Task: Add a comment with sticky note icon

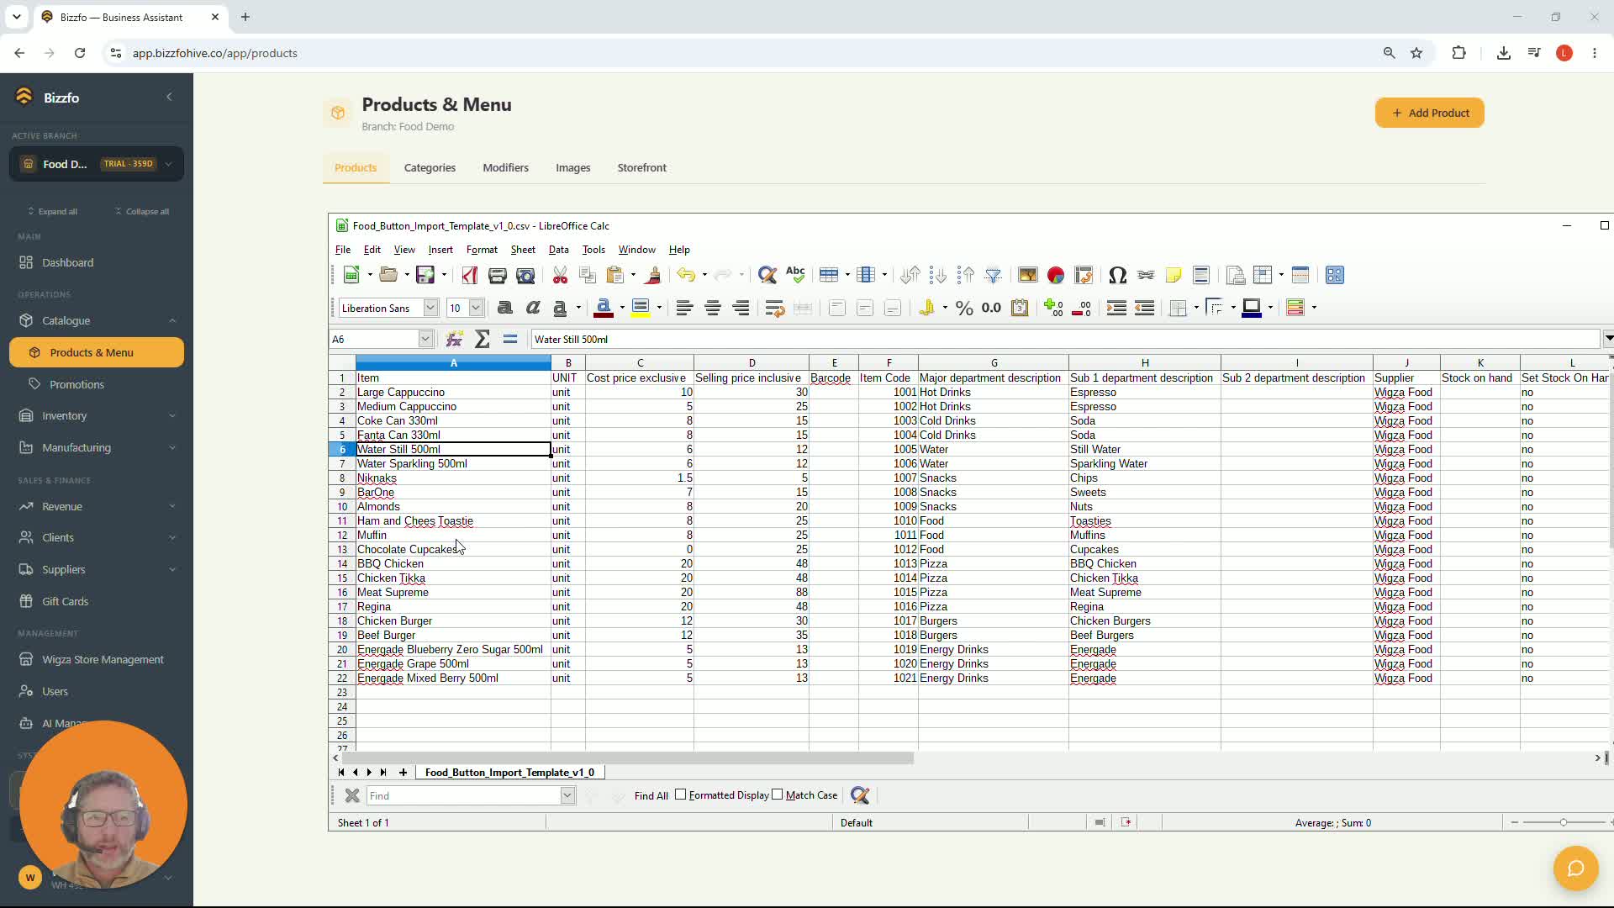Action: (x=1174, y=275)
